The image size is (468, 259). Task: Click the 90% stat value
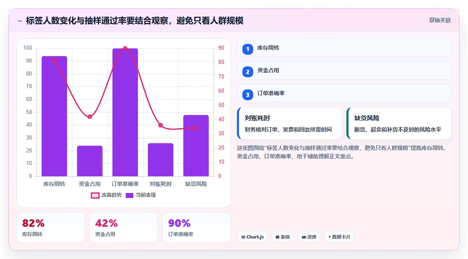[179, 223]
